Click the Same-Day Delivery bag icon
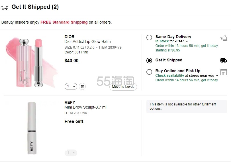This screenshot has width=231, height=162. pos(224,38)
